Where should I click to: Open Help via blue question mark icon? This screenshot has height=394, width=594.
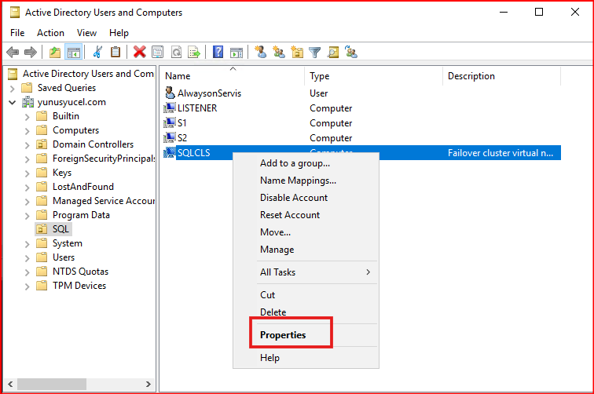click(x=218, y=52)
